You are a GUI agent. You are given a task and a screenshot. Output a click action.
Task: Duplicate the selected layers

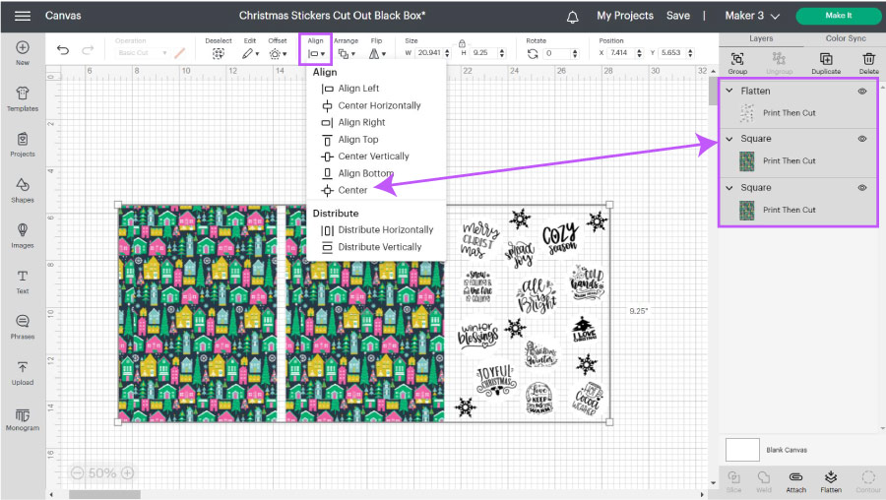(826, 61)
